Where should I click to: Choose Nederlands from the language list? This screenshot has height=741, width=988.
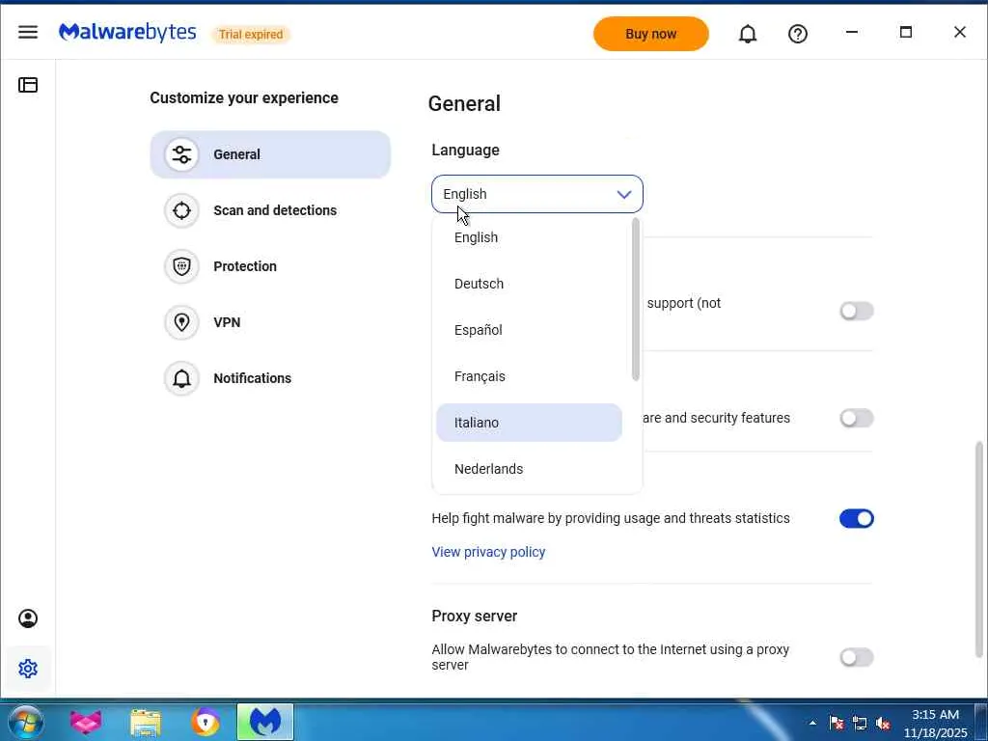(529, 469)
